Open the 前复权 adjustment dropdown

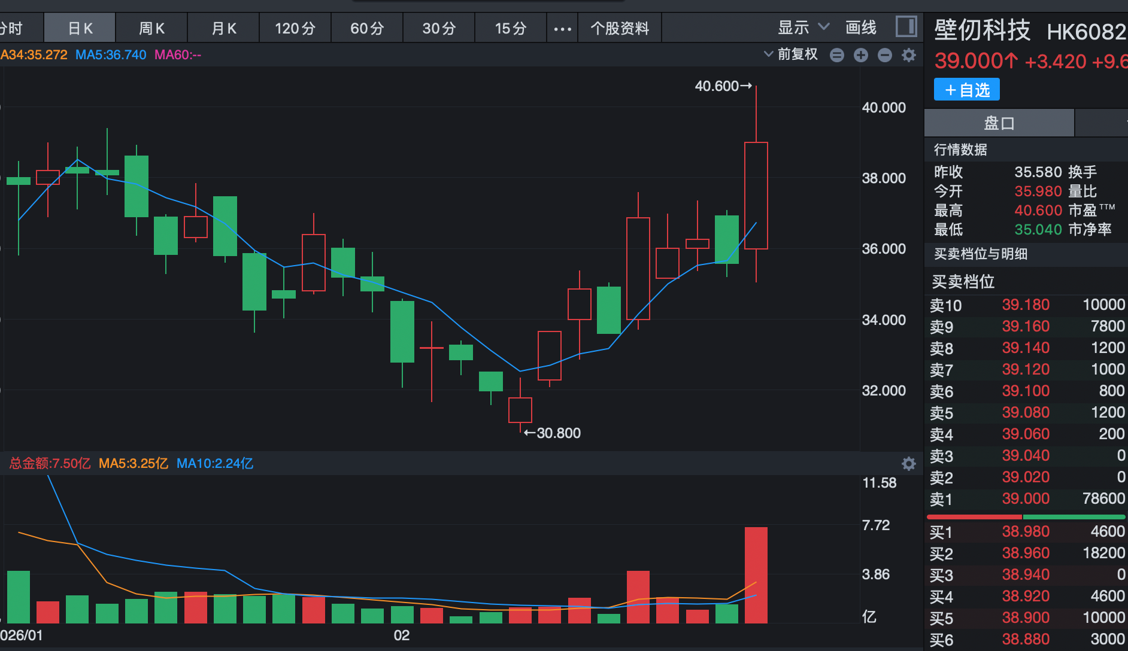[x=791, y=54]
